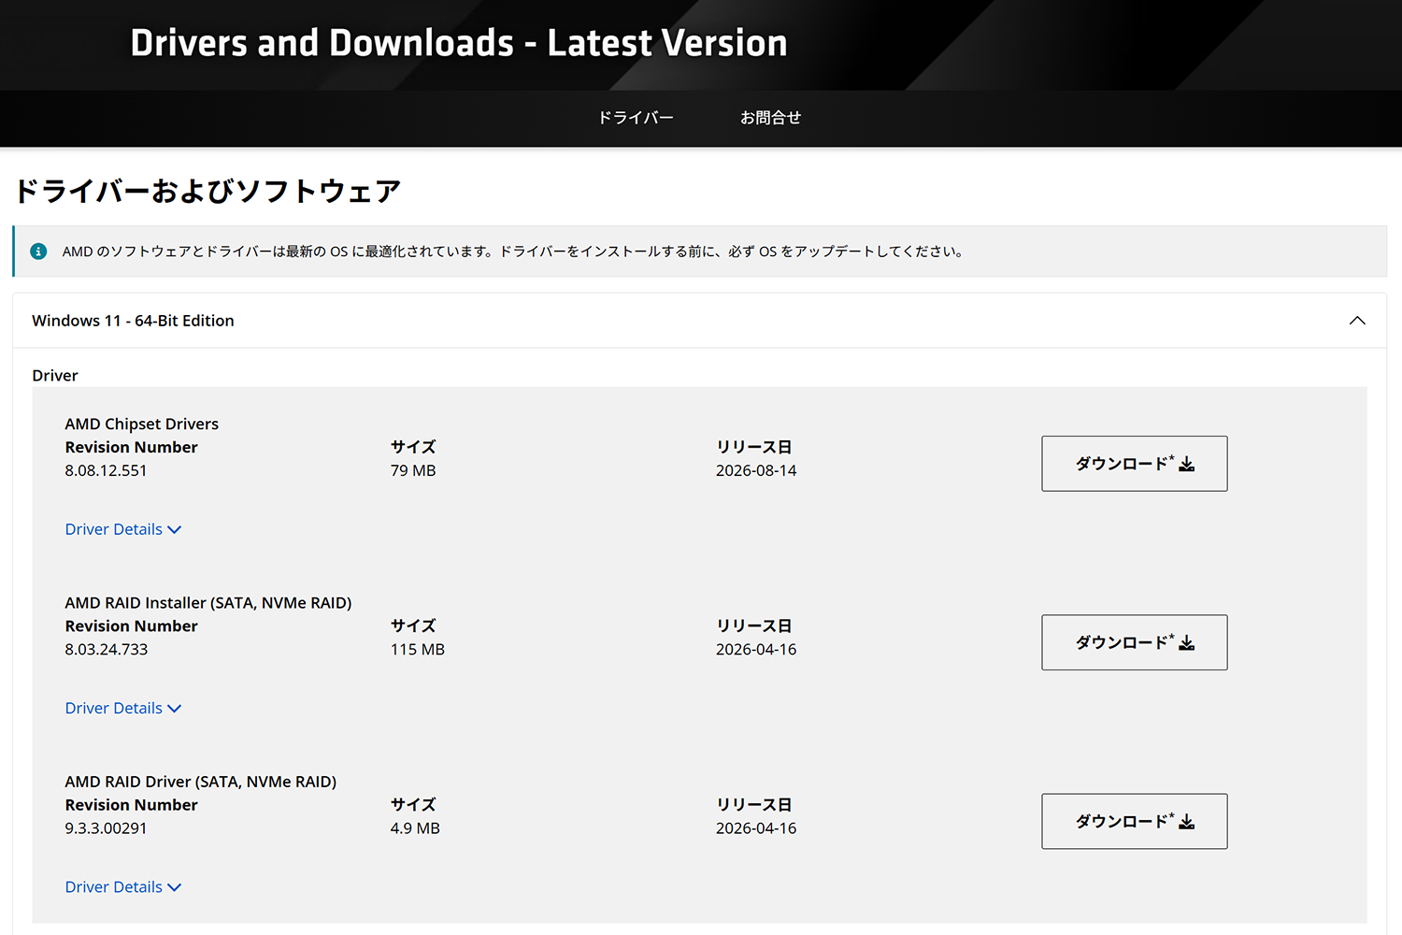
Task: Click the AMD RAID Driver (SATA, NVMe RAID) title
Action: (x=201, y=782)
